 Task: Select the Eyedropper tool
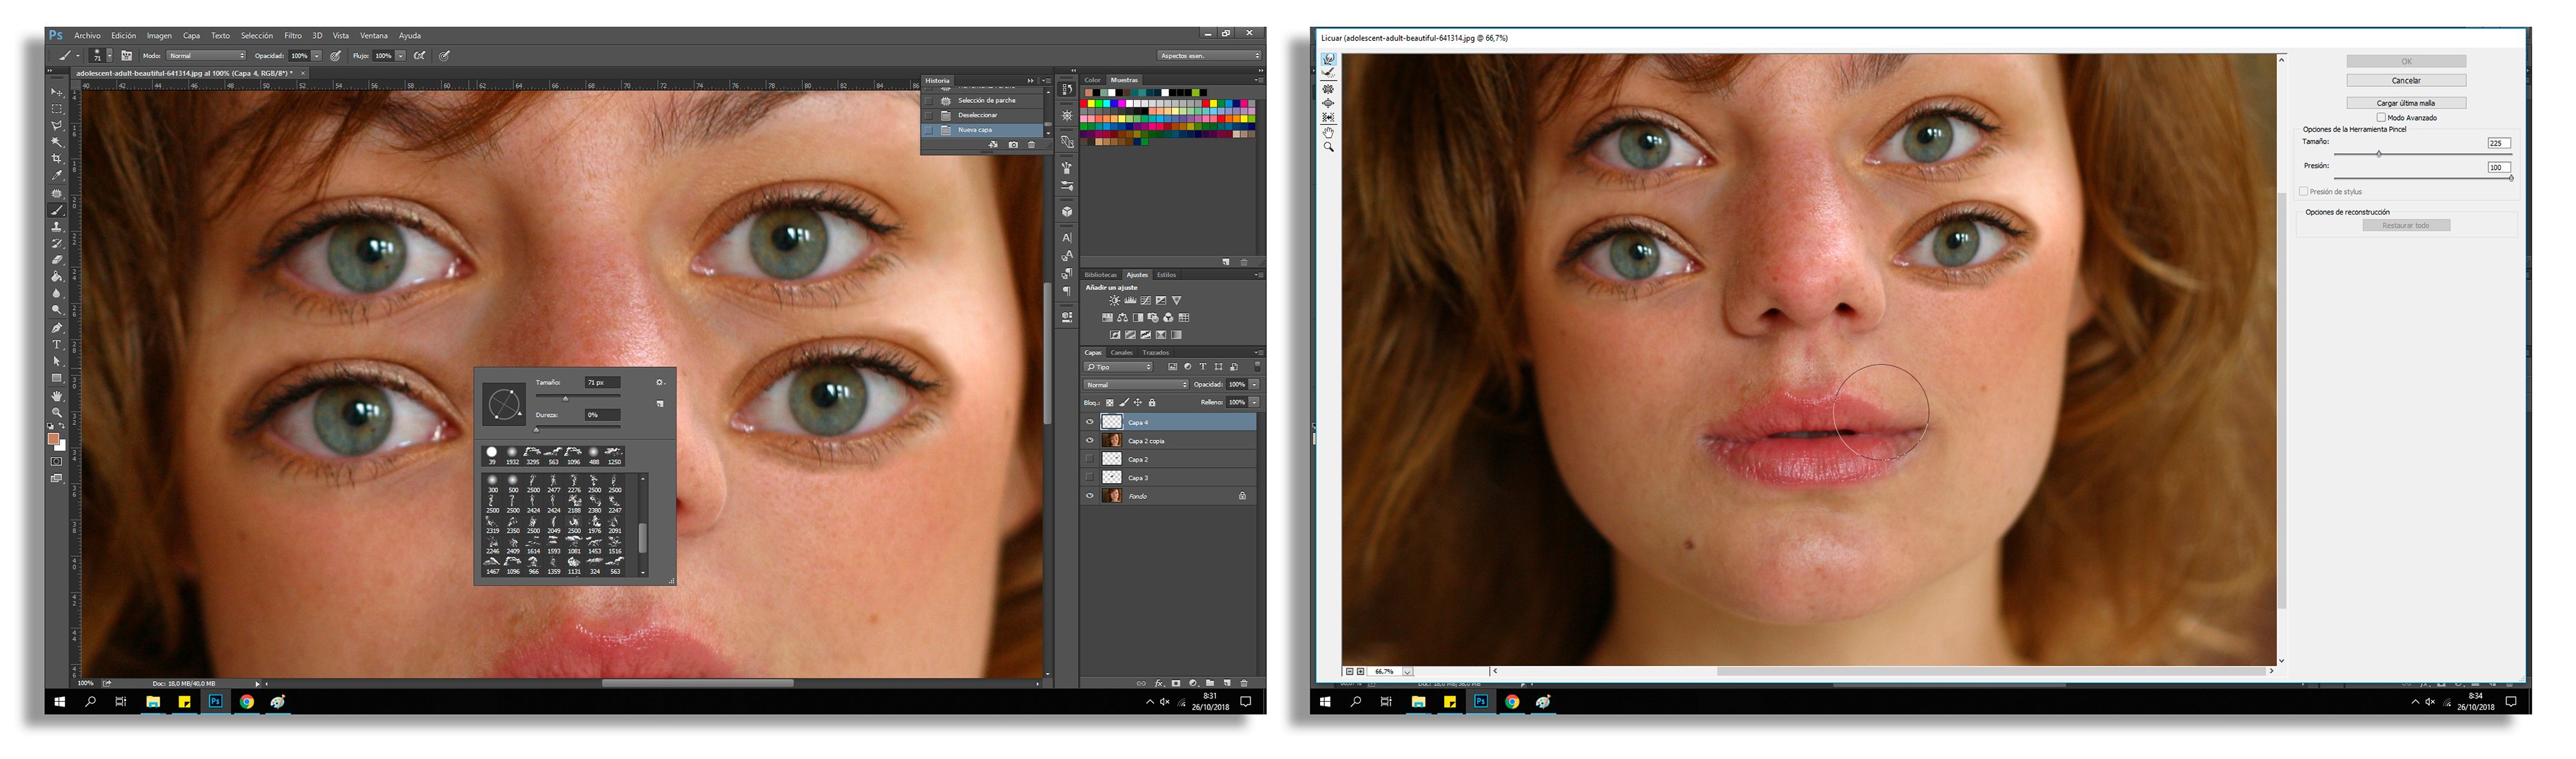coord(57,175)
